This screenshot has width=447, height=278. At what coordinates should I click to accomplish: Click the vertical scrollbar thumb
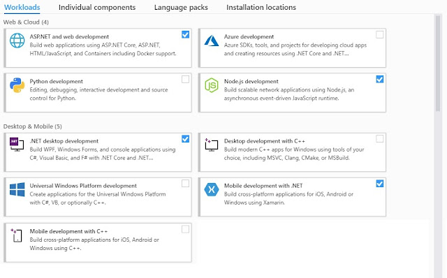point(438,64)
